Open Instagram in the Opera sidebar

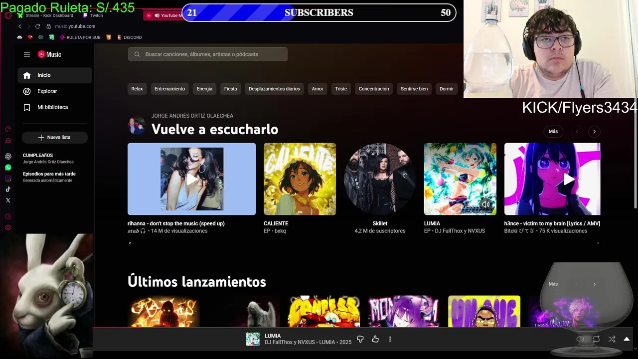pos(8,179)
